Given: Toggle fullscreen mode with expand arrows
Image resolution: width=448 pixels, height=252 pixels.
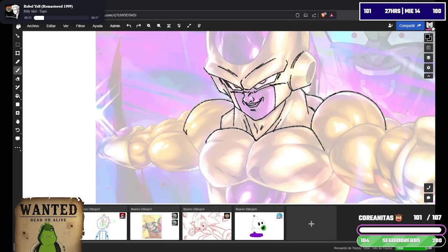Looking at the screenshot, I should click(189, 26).
